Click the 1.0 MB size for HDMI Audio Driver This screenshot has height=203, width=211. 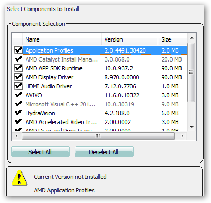170,86
